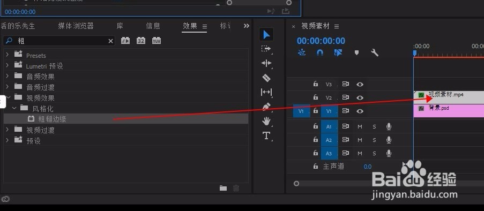Expand 音频过渡 folder
This screenshot has height=211, width=484.
8,87
